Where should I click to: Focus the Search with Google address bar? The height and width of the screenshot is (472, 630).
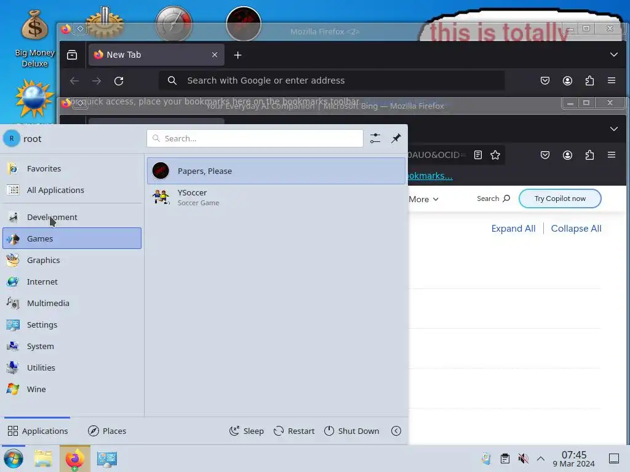point(332,81)
